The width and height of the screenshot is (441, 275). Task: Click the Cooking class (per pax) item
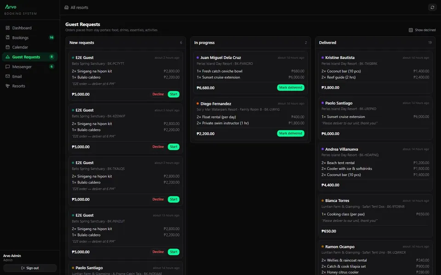[x=343, y=214]
